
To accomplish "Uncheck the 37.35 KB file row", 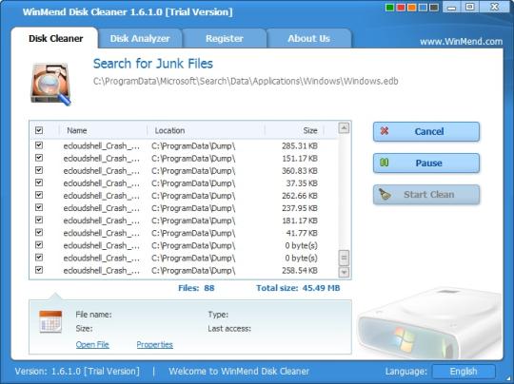I will [39, 182].
